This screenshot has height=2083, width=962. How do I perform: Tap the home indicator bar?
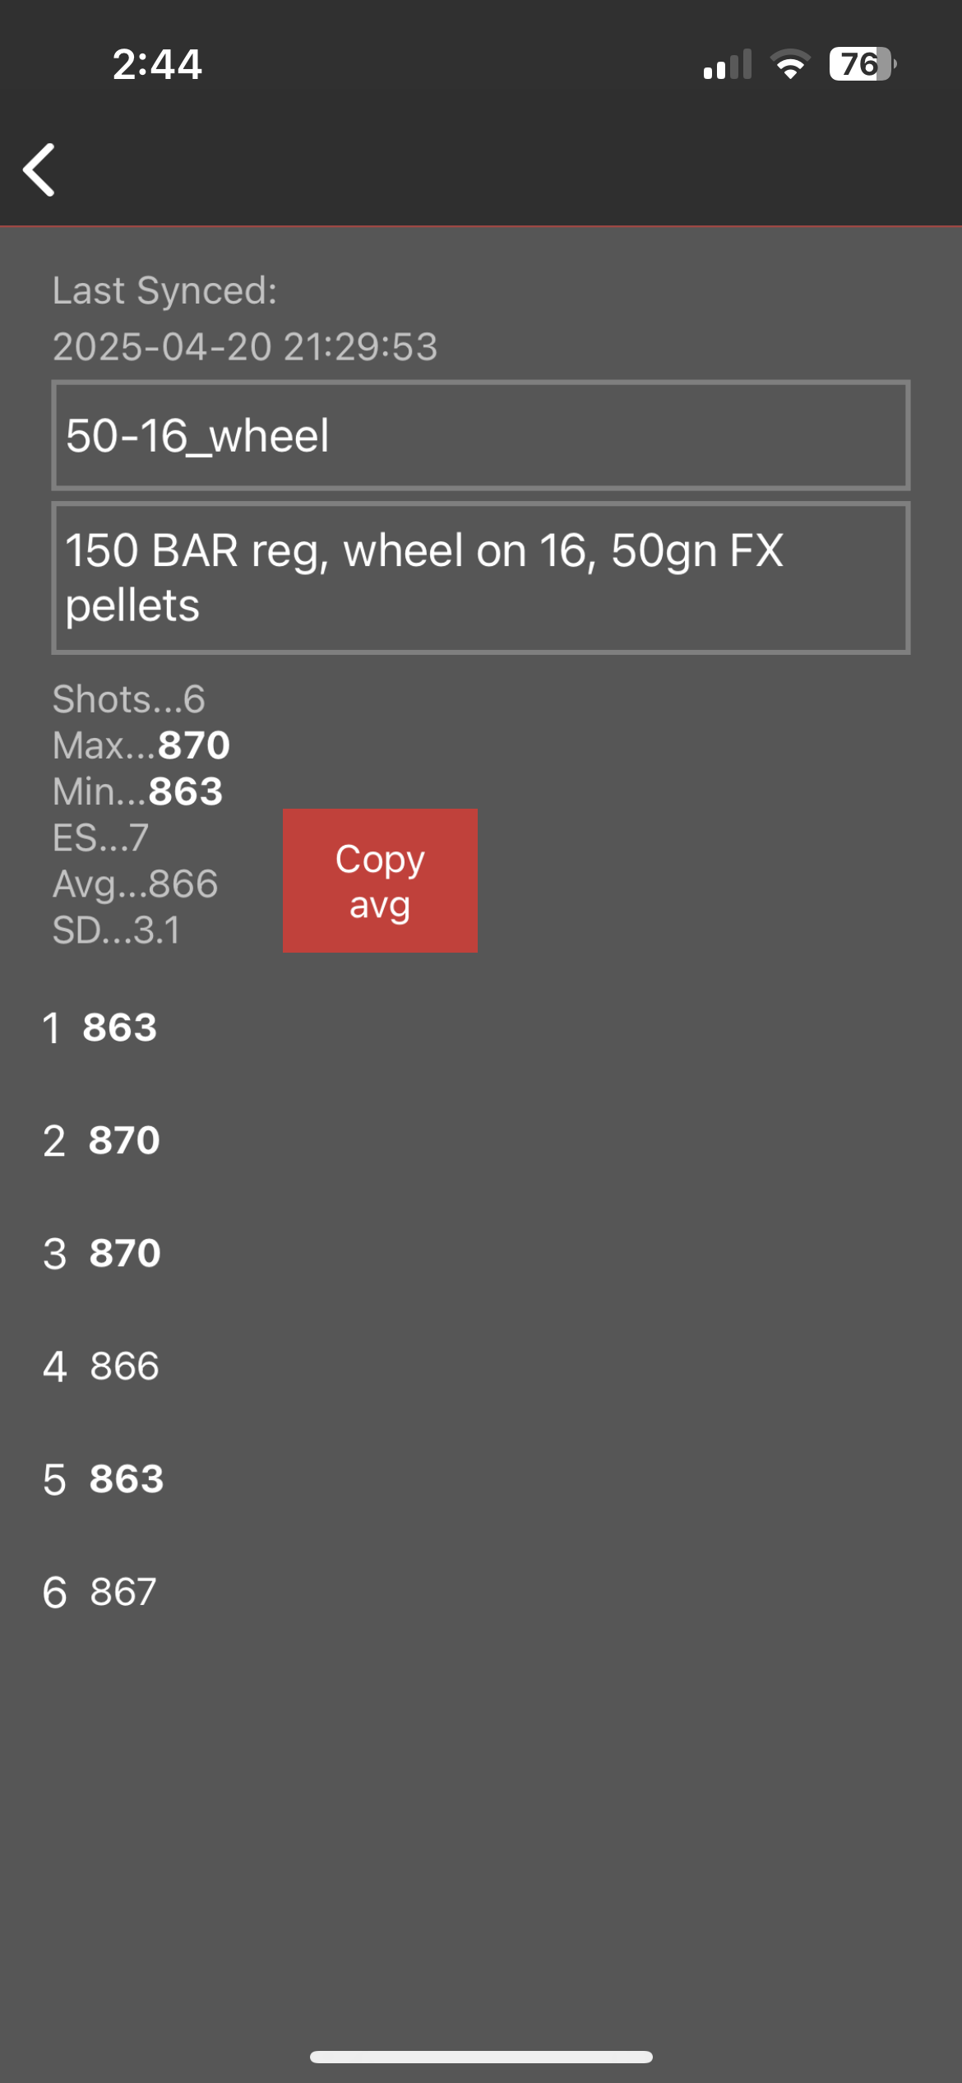point(481,2057)
